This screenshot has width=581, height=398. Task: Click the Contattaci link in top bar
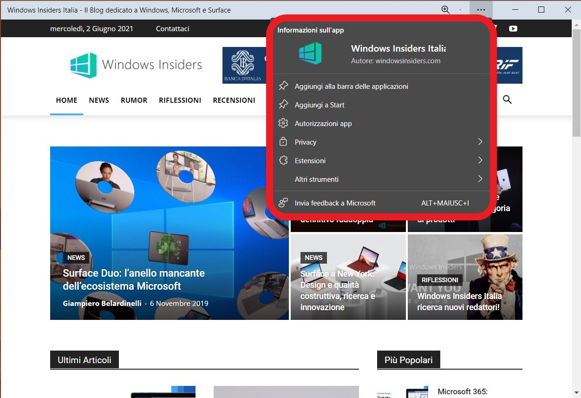pyautogui.click(x=173, y=28)
